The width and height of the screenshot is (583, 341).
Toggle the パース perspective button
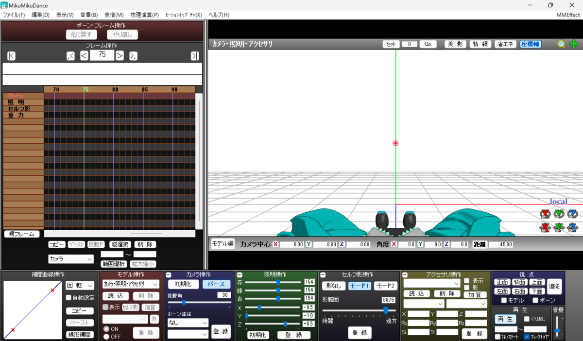tap(217, 284)
